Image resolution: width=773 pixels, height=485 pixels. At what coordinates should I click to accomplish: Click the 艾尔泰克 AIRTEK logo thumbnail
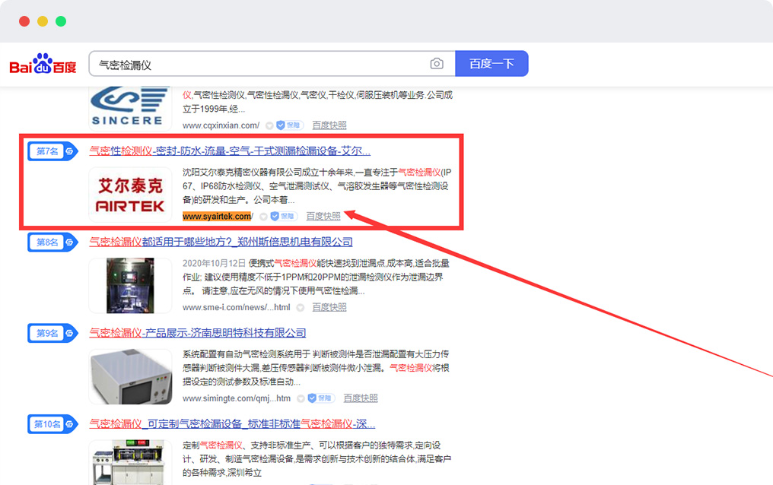click(130, 195)
